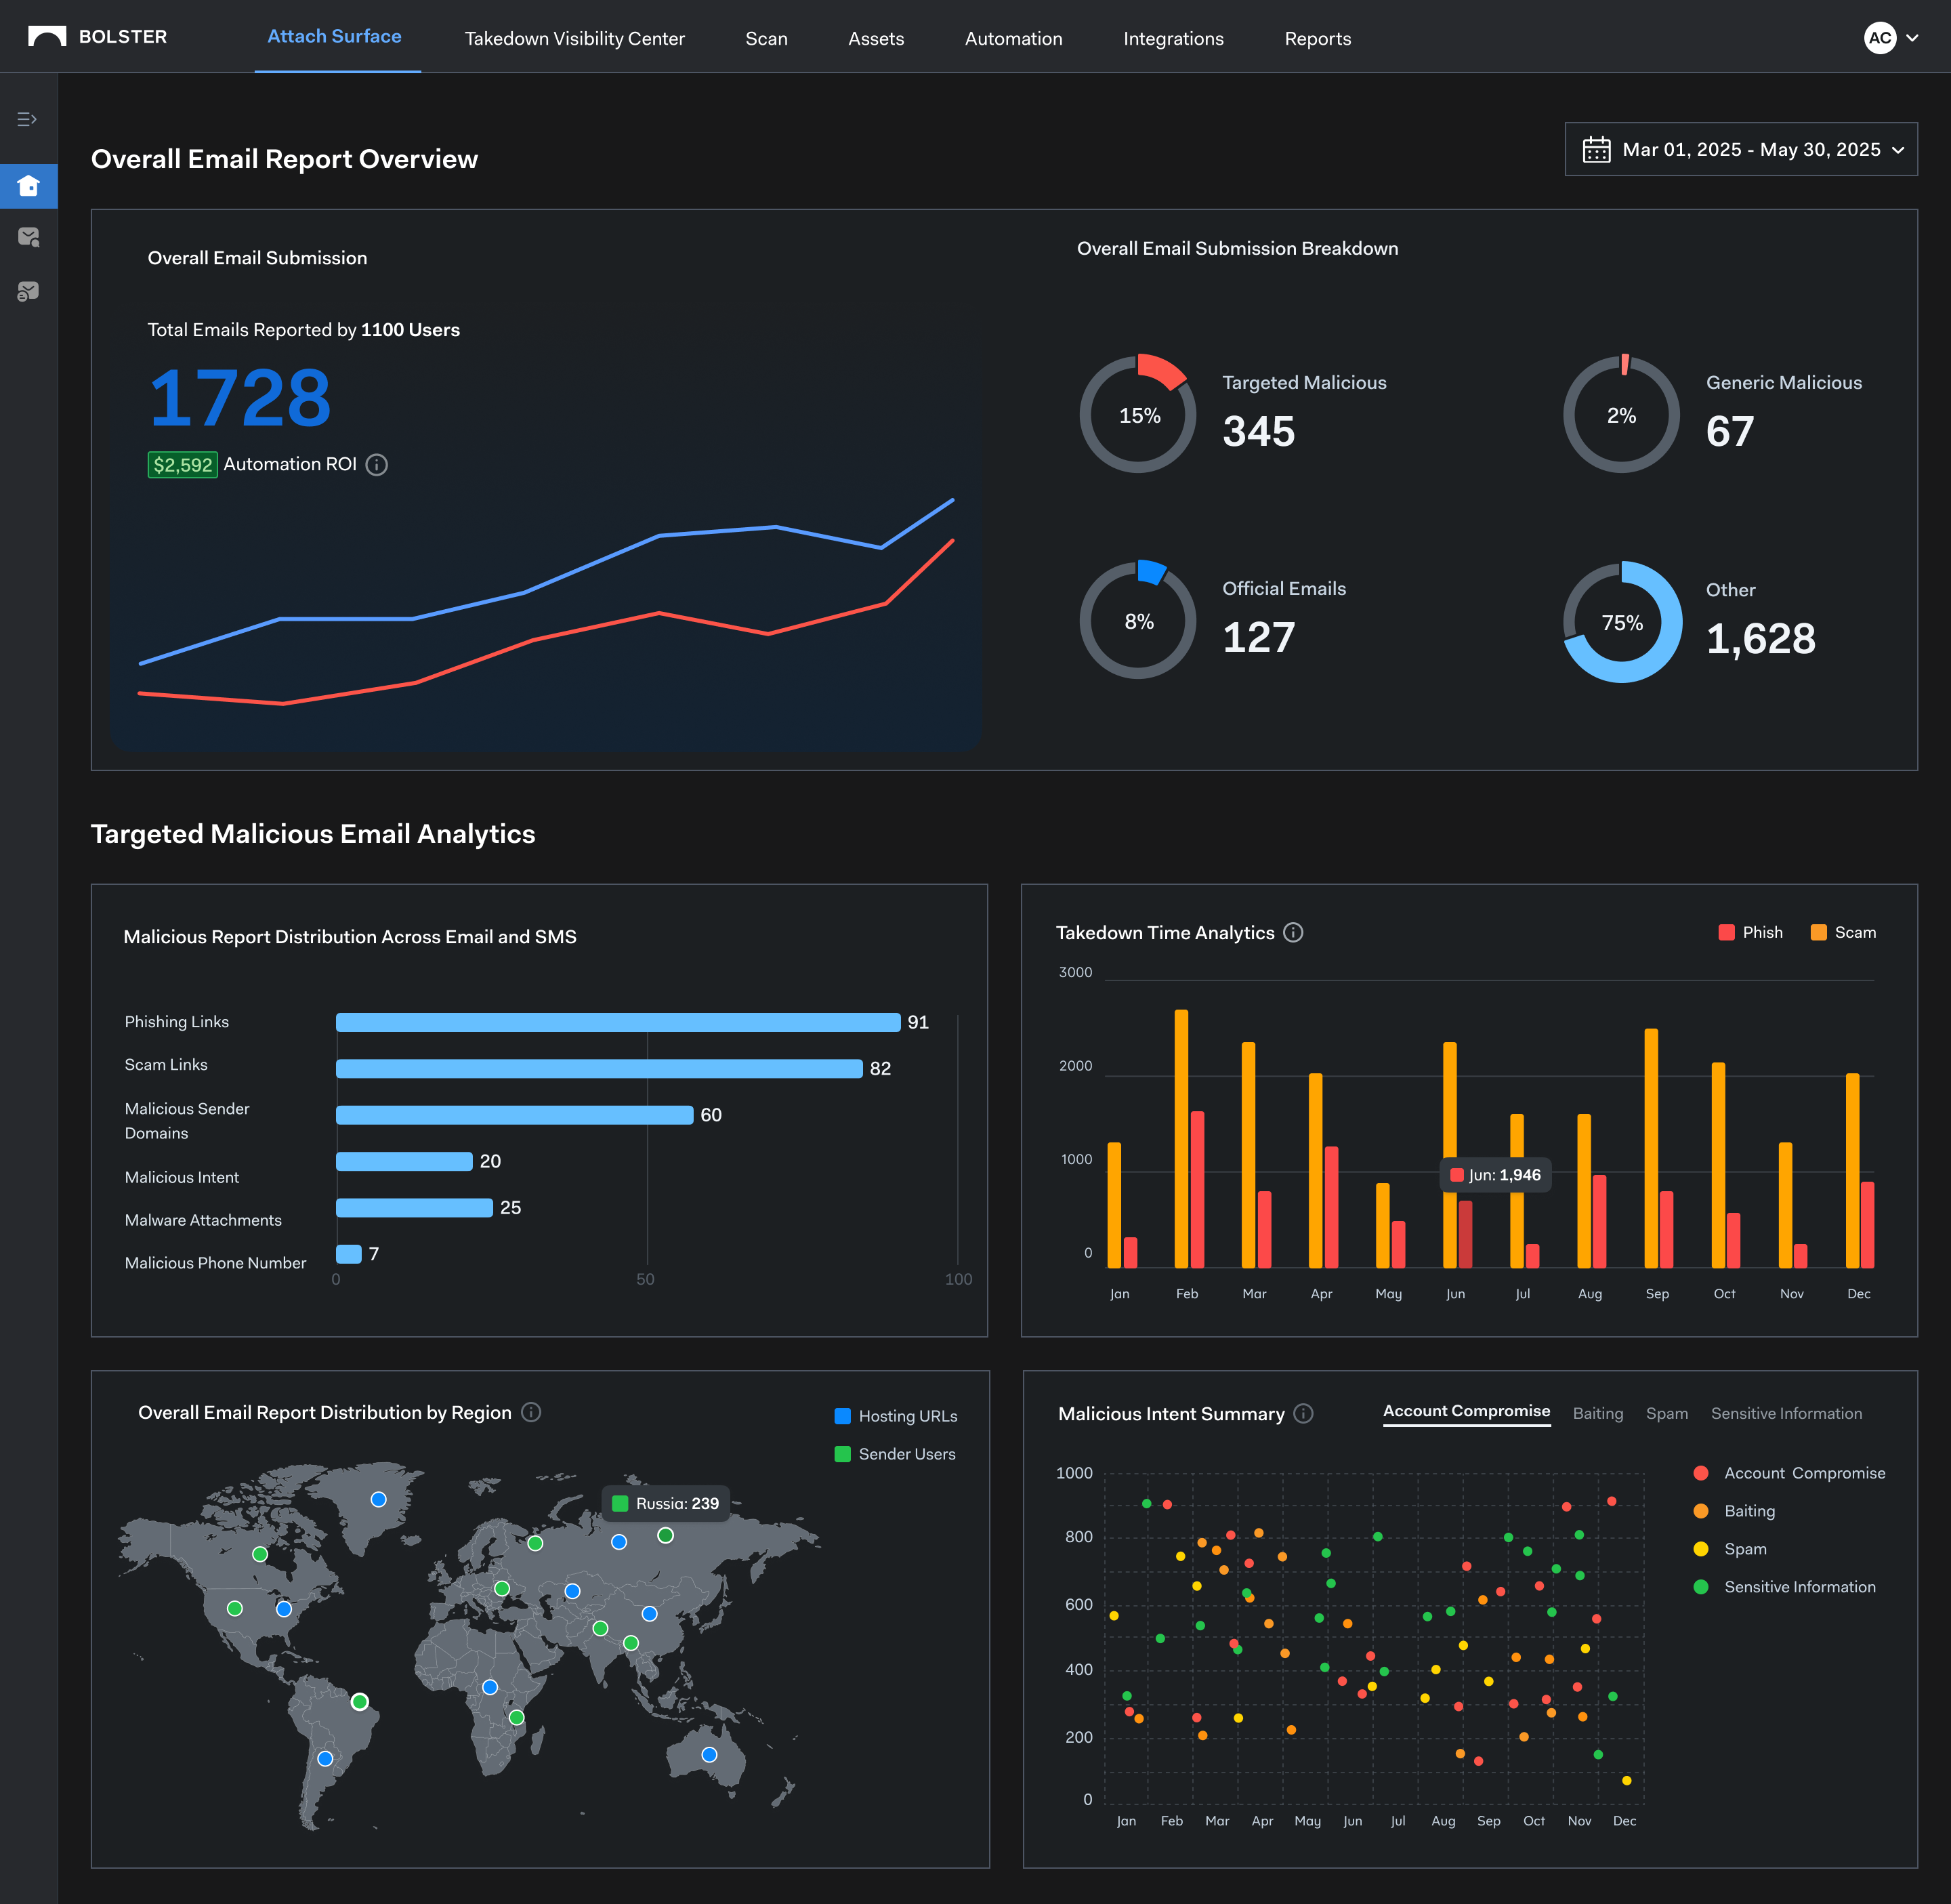Click info icon beside Distribution by Region

531,1411
